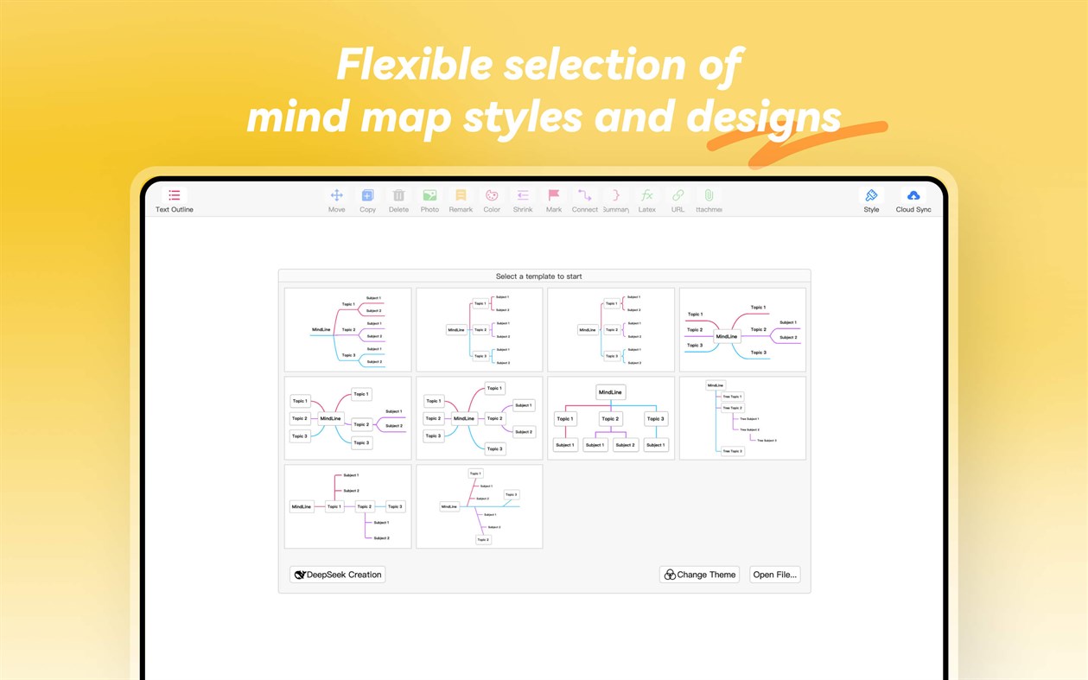Insert a Latex formula via its icon

646,195
